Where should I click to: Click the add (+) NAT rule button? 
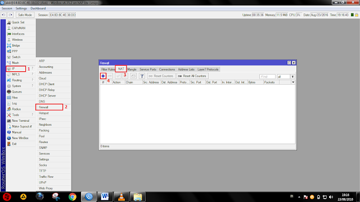pos(103,76)
